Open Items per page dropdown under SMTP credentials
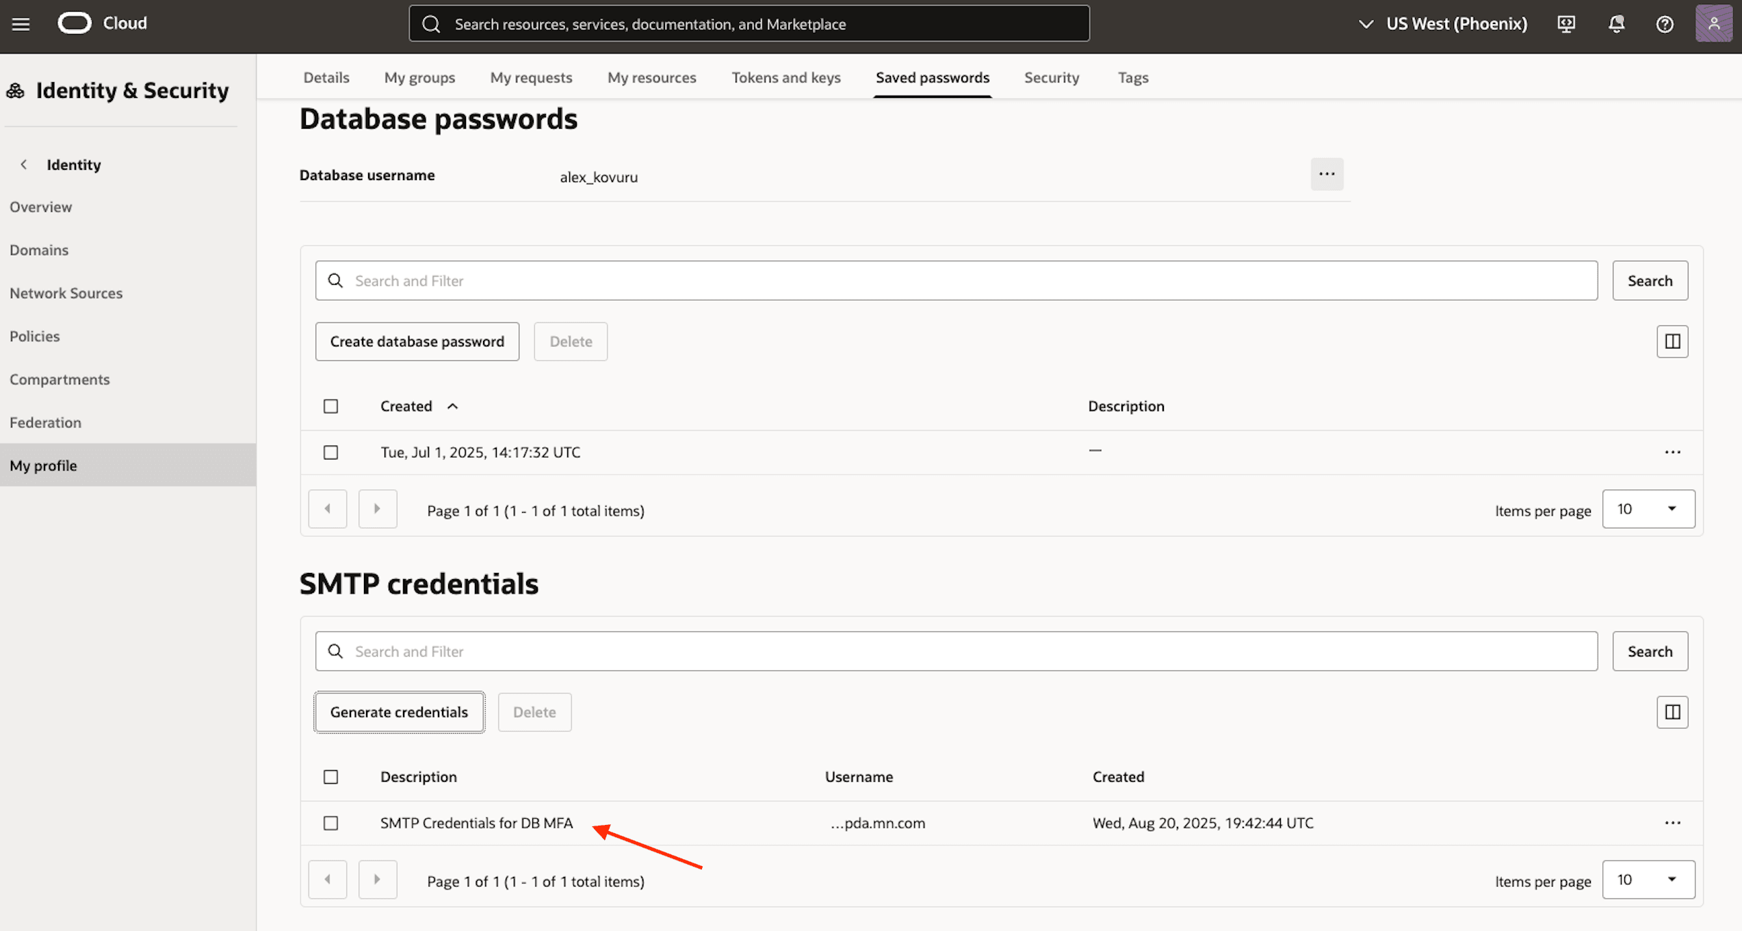The height and width of the screenshot is (931, 1742). tap(1648, 880)
